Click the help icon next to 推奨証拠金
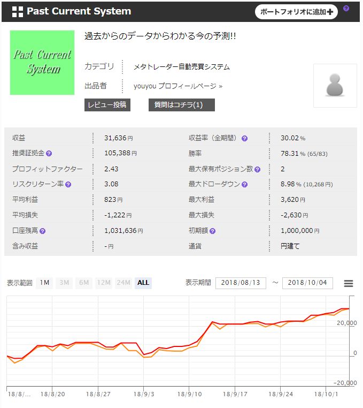 49,154
